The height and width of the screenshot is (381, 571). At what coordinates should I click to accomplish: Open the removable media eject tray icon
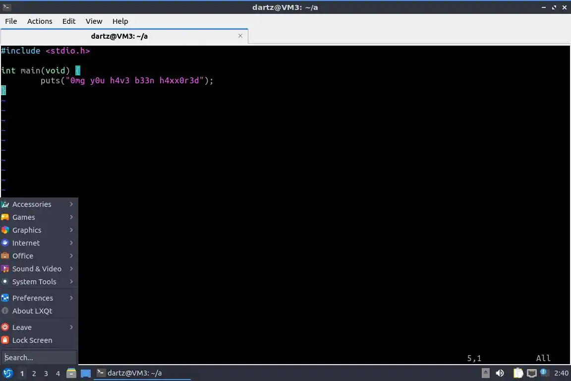485,373
